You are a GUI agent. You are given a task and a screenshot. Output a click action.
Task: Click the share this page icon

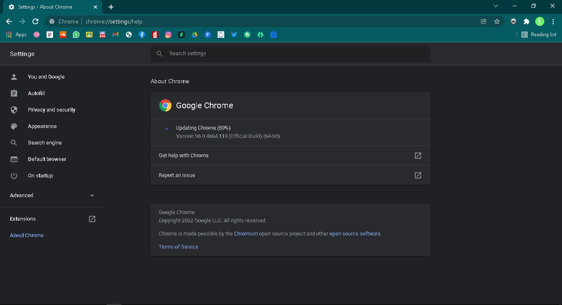[x=484, y=21]
